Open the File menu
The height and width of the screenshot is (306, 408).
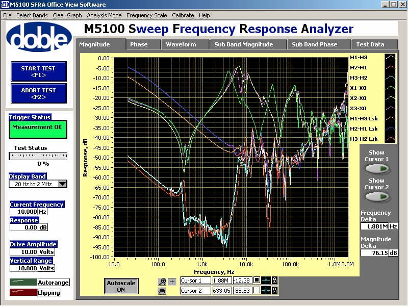(7, 15)
